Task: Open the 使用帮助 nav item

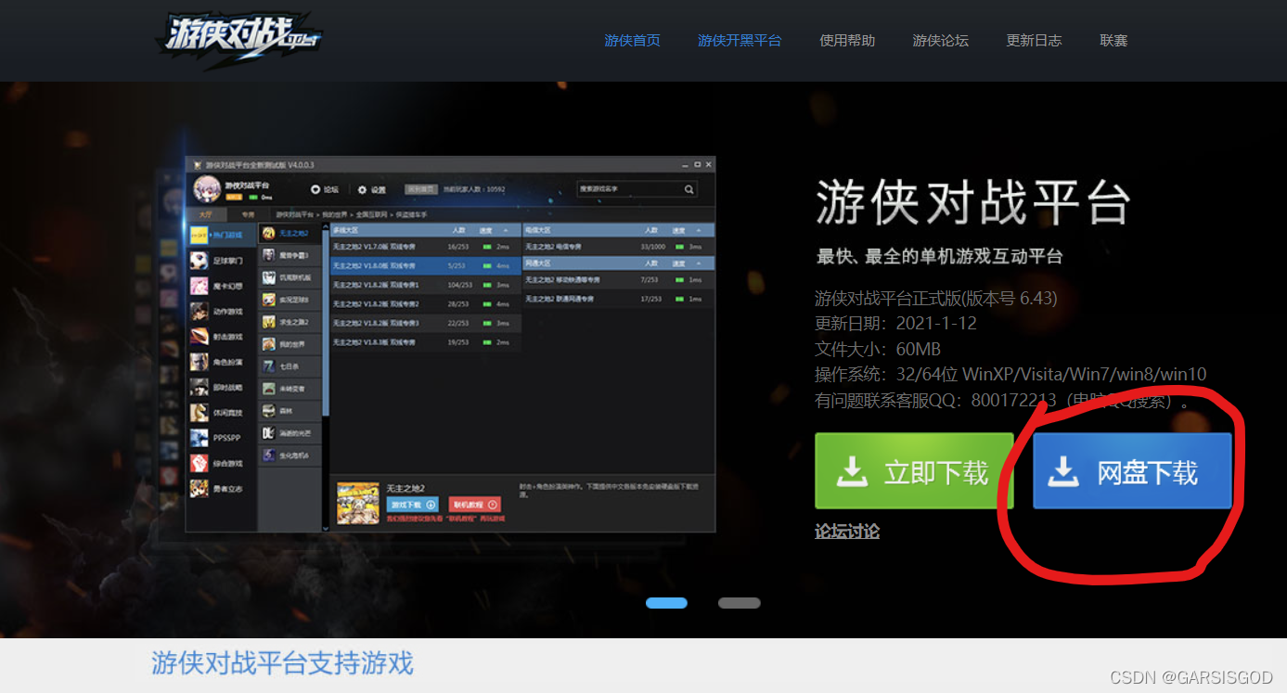Action: click(847, 41)
